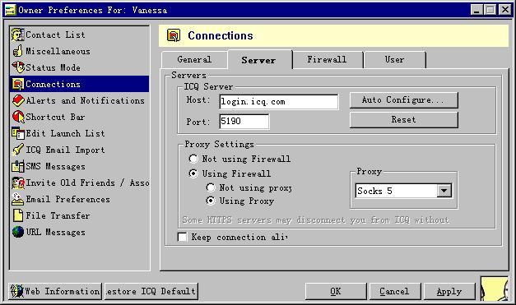Select the Miscellaneous thumbs-up icon
This screenshot has height=305, width=516.
click(17, 51)
